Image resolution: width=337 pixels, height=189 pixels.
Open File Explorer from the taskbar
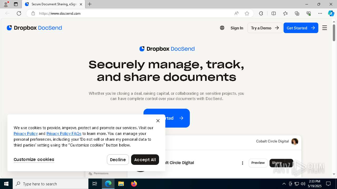tap(121, 184)
